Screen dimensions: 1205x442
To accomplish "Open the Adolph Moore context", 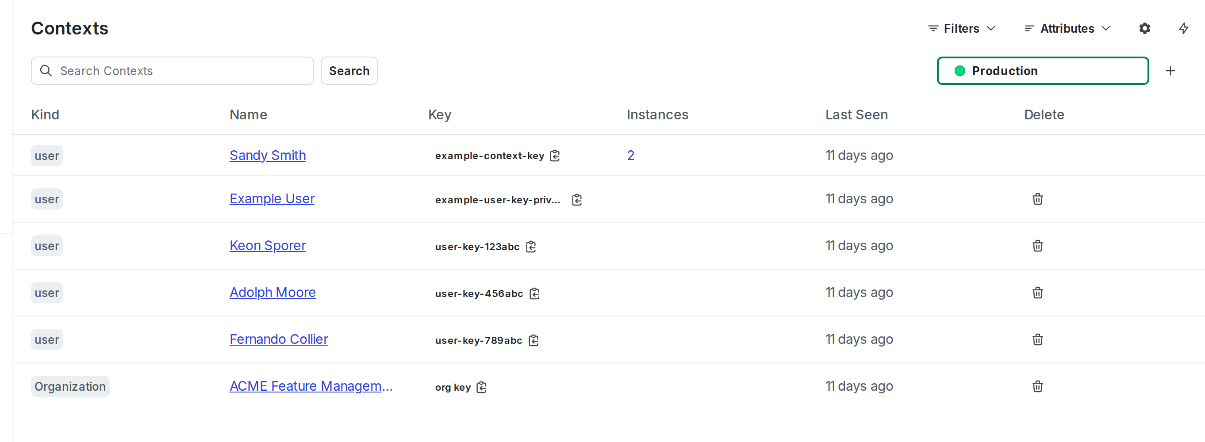I will 272,293.
